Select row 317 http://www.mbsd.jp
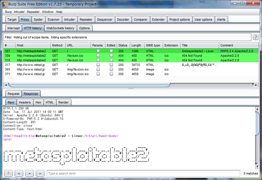This screenshot has height=180, width=262. coord(131,65)
